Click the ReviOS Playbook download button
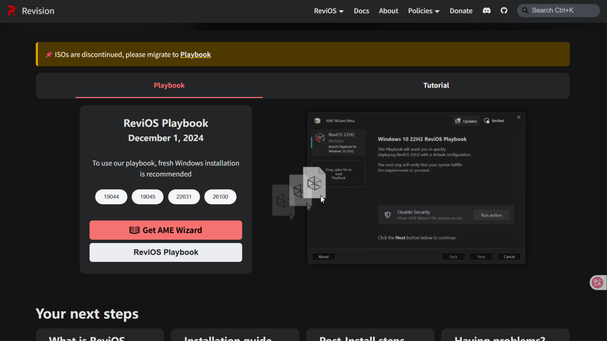Viewport: 607px width, 341px height. tap(166, 252)
